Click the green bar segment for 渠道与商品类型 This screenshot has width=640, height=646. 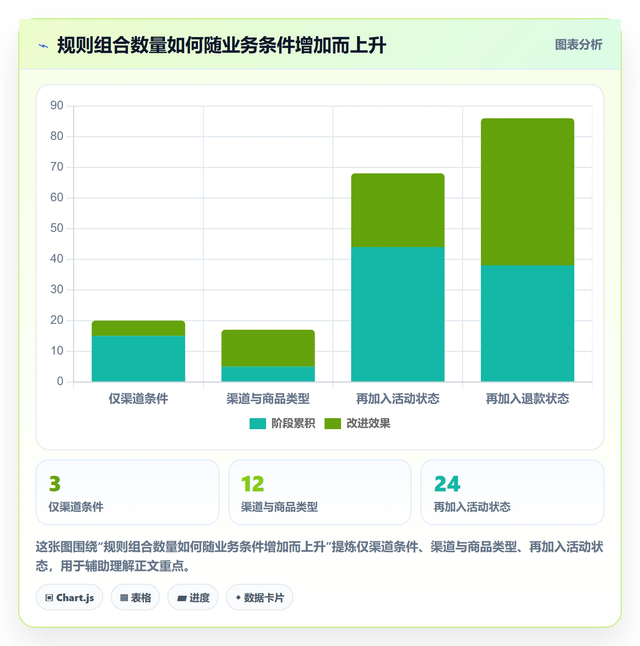tap(268, 348)
